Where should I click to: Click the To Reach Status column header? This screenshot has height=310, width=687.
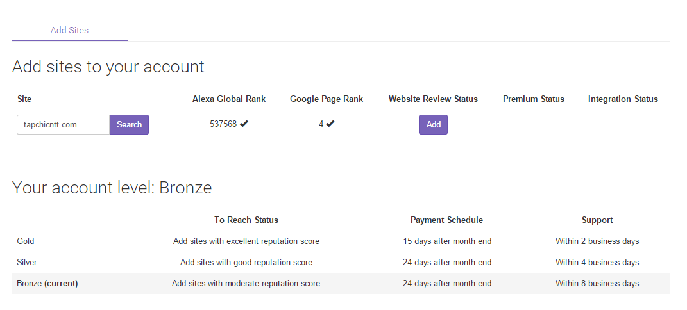click(246, 220)
